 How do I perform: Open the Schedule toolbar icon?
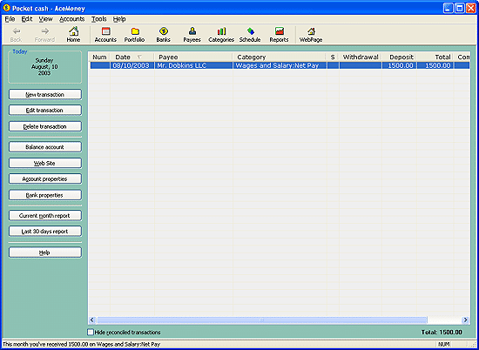(x=250, y=31)
